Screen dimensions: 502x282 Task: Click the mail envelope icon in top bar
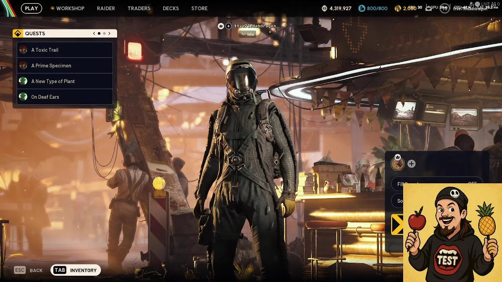pyautogui.click(x=428, y=9)
